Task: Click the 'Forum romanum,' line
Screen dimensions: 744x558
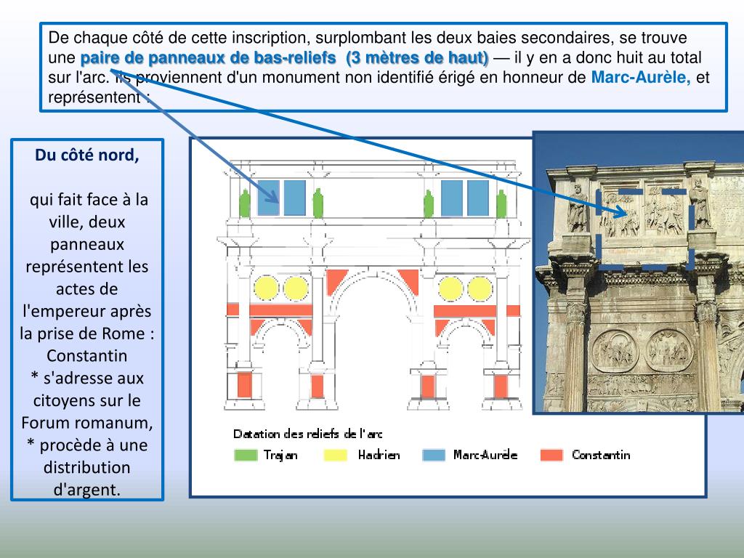Action: coord(87,422)
